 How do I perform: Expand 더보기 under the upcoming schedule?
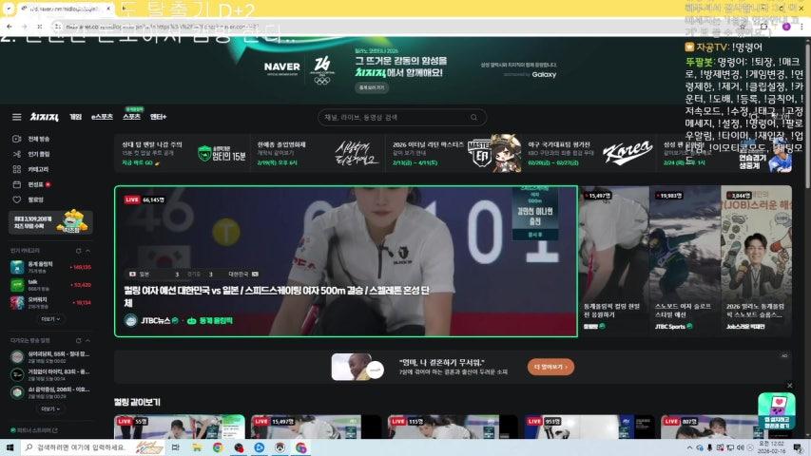[x=50, y=408]
